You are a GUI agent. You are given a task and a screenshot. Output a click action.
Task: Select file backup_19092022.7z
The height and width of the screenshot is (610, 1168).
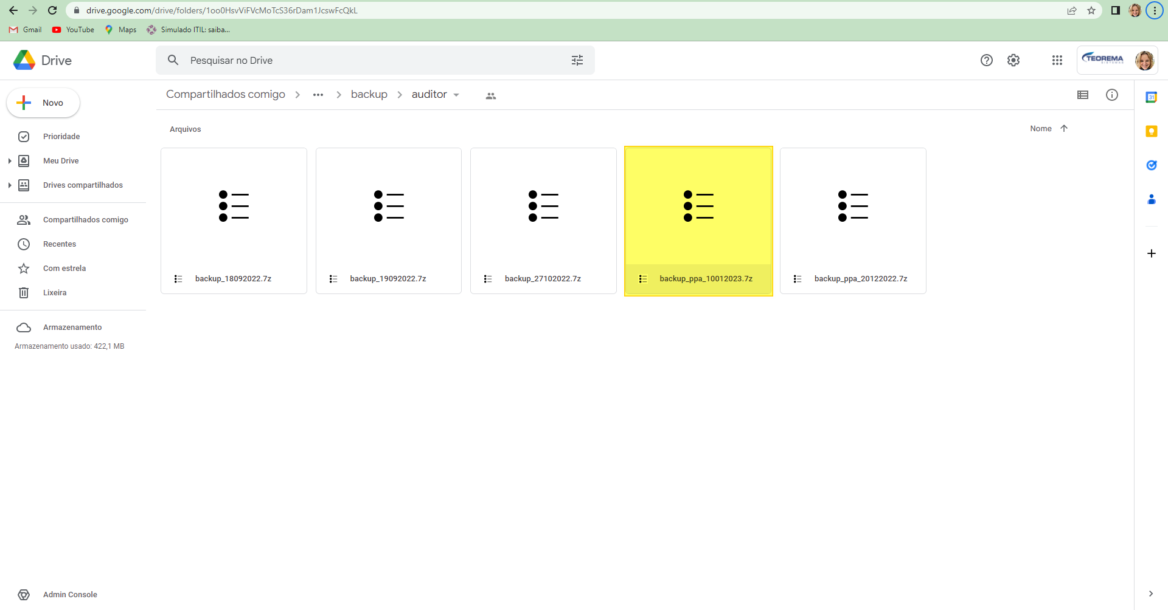tap(389, 221)
